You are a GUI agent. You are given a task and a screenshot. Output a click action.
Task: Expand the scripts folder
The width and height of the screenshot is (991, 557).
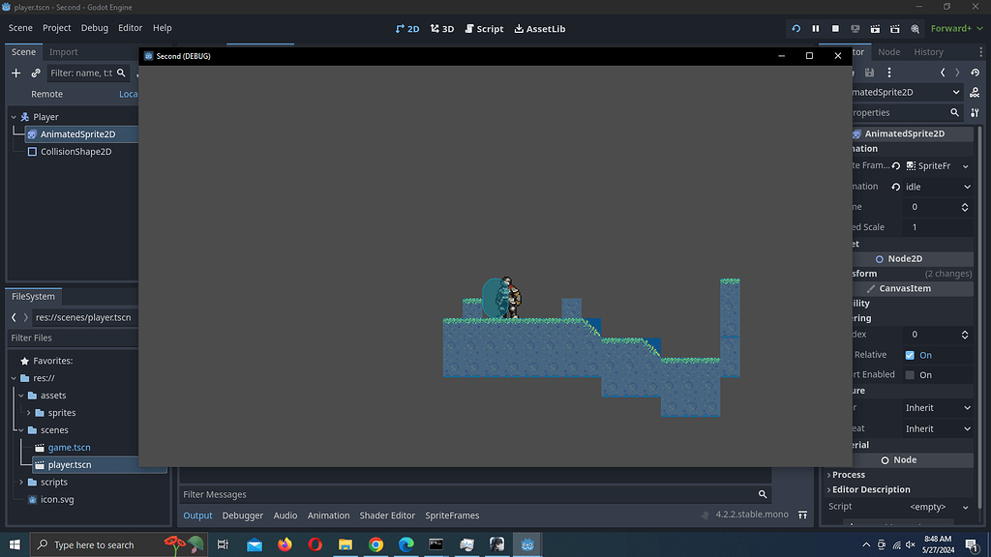[x=21, y=482]
